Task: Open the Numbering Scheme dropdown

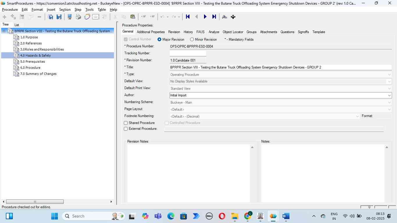Action: (x=389, y=102)
